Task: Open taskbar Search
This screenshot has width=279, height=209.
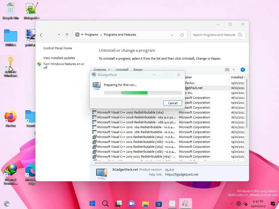Action: pos(105,204)
